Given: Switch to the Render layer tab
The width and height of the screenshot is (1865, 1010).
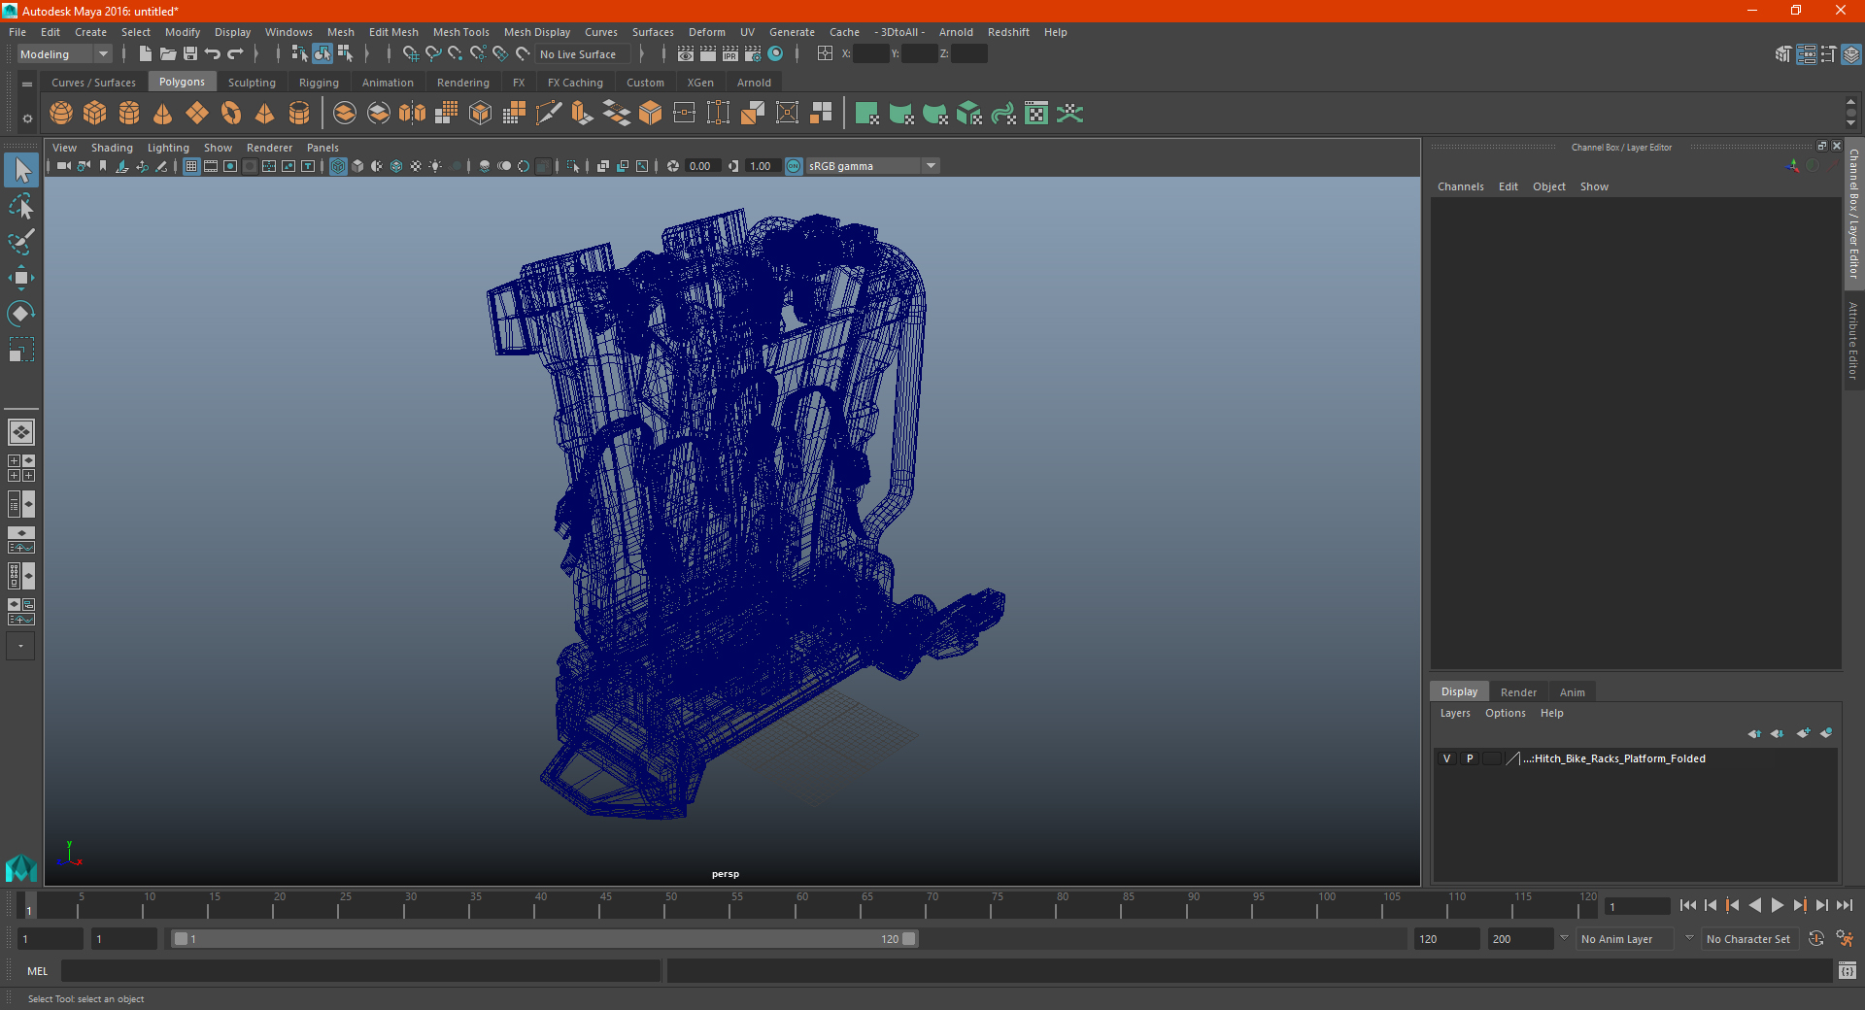Looking at the screenshot, I should [1518, 692].
